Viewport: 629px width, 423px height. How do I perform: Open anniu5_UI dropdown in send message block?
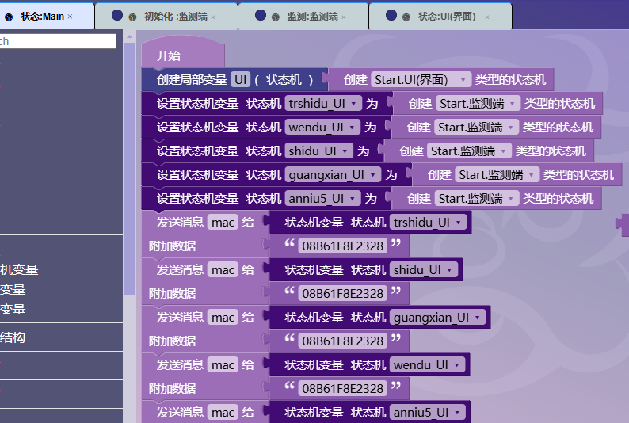(x=427, y=412)
